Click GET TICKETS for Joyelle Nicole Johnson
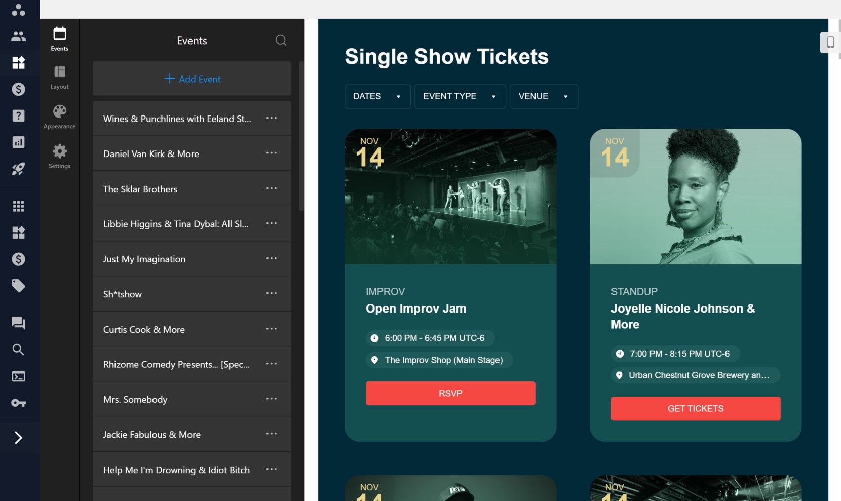This screenshot has height=501, width=841. tap(695, 408)
